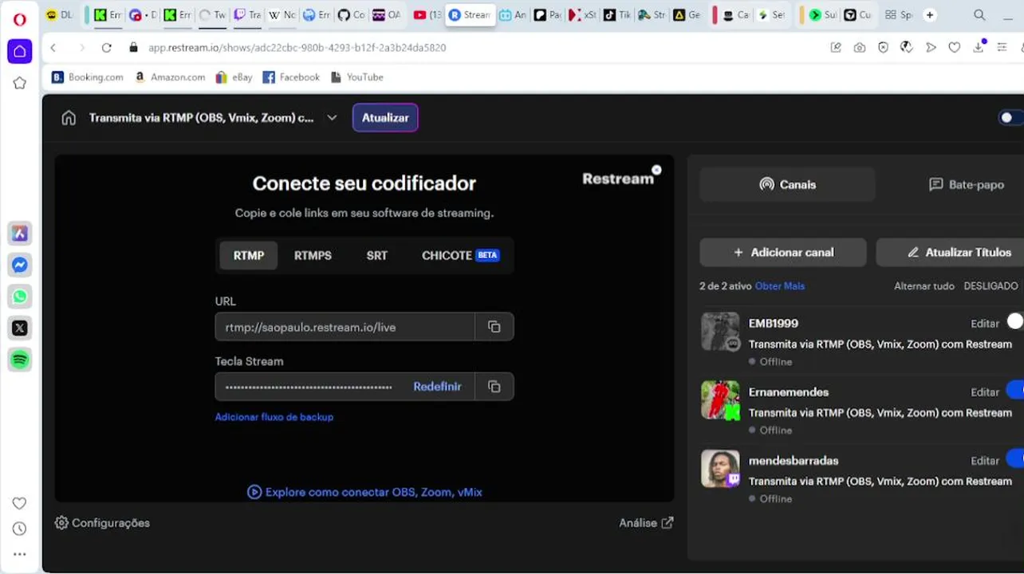Open a new tab with plus icon
Image resolution: width=1024 pixels, height=574 pixels.
pos(930,15)
